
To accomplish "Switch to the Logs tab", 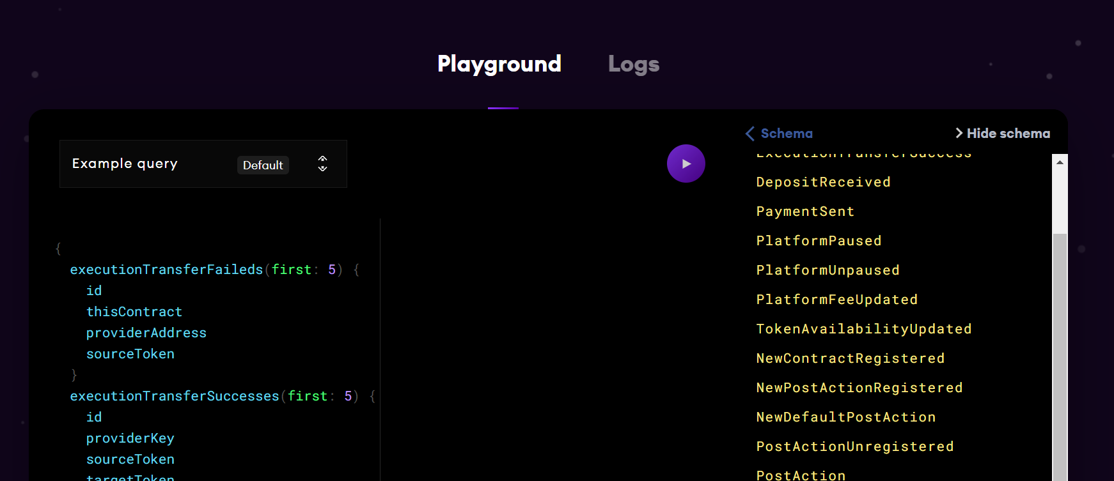I will click(x=633, y=64).
